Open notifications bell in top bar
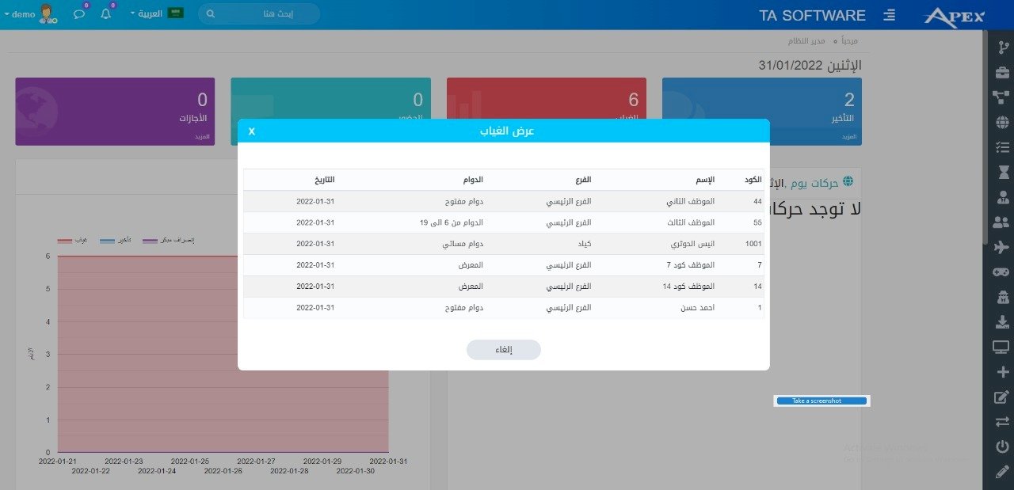 (105, 14)
